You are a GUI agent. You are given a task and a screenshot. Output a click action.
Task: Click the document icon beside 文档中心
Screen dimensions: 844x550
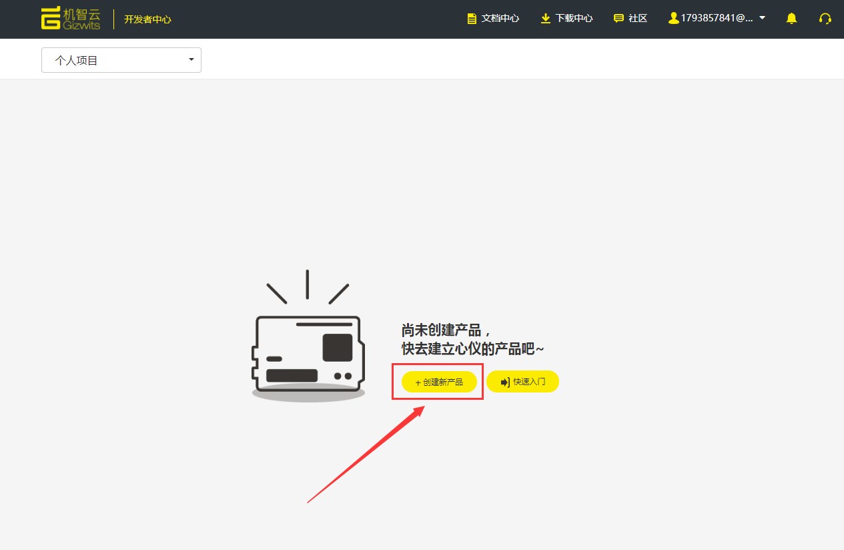472,19
